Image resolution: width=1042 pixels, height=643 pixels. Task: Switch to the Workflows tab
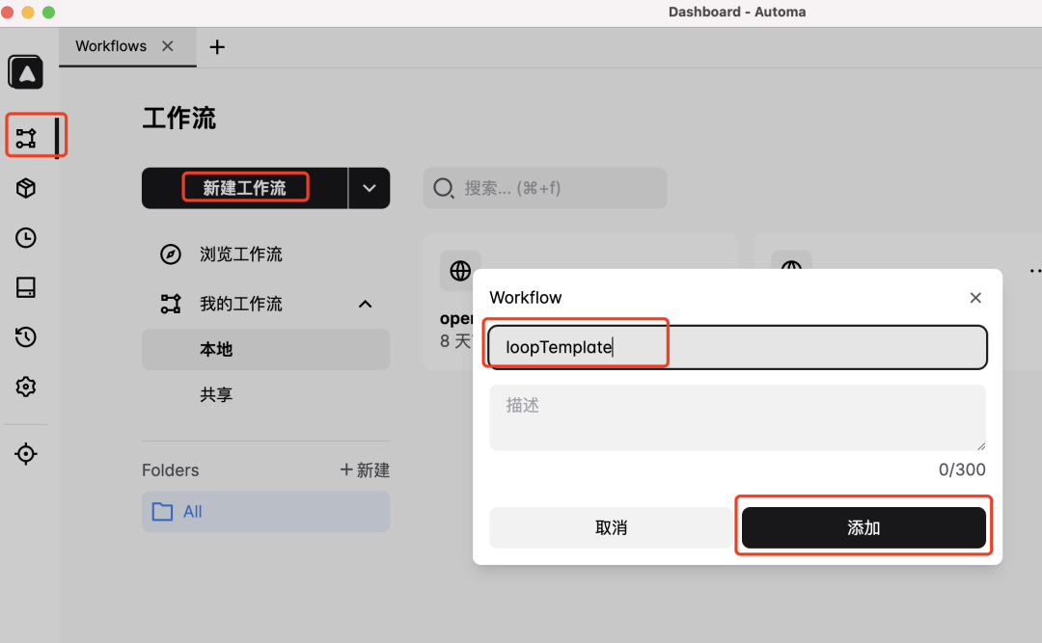110,45
